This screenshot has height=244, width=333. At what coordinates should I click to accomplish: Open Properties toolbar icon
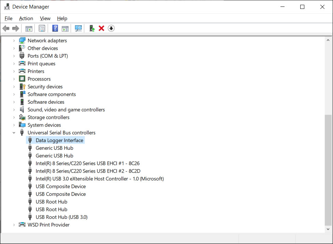42,28
